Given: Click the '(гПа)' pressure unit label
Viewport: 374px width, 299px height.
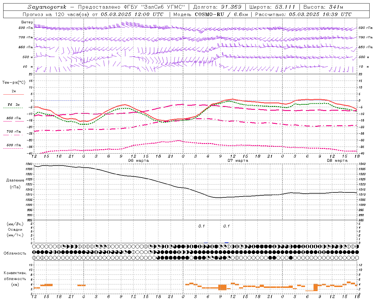Looking at the screenshot, I should coord(15,187).
